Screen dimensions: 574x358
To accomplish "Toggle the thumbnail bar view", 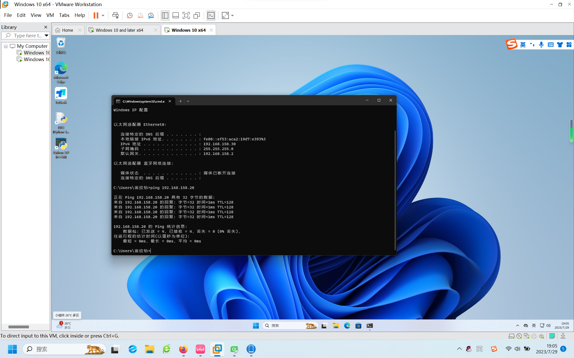I will (x=176, y=15).
